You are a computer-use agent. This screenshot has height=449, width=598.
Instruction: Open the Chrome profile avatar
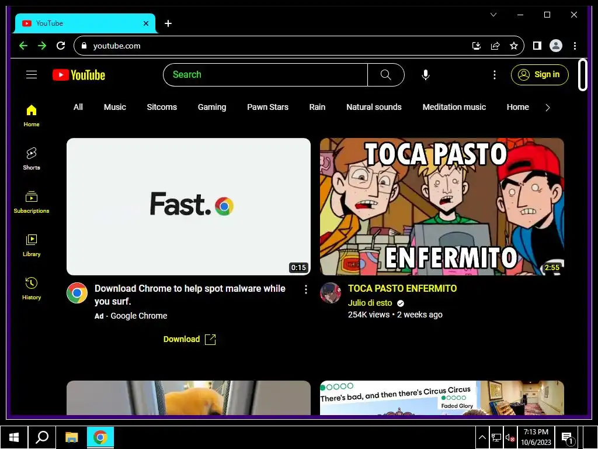click(x=556, y=46)
